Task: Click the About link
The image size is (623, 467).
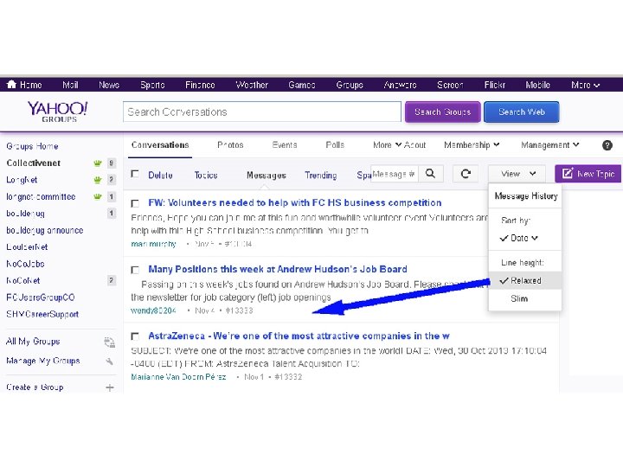Action: [414, 145]
